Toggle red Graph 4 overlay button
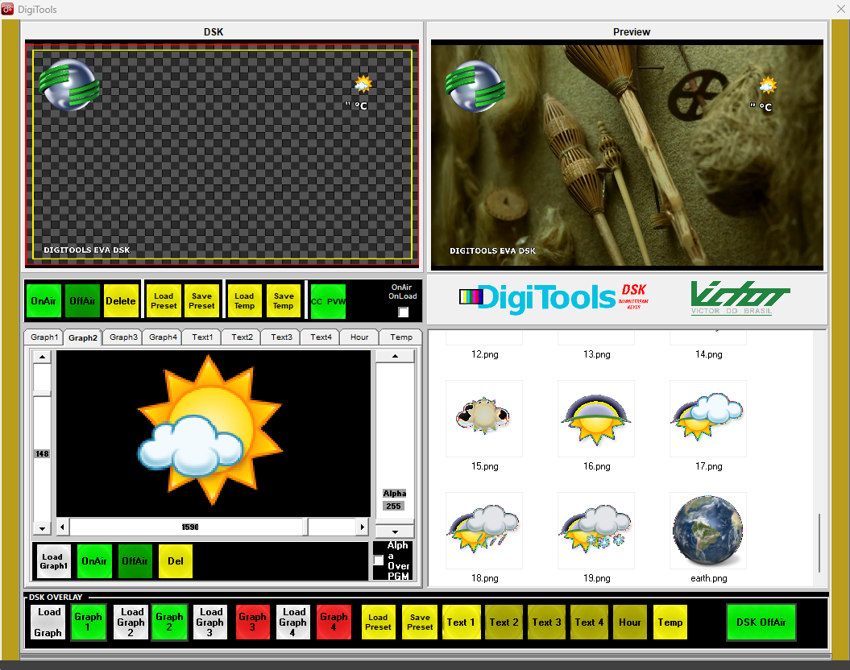850x670 pixels. [334, 622]
